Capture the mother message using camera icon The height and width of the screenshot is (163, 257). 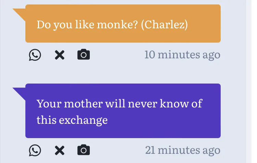tap(84, 150)
